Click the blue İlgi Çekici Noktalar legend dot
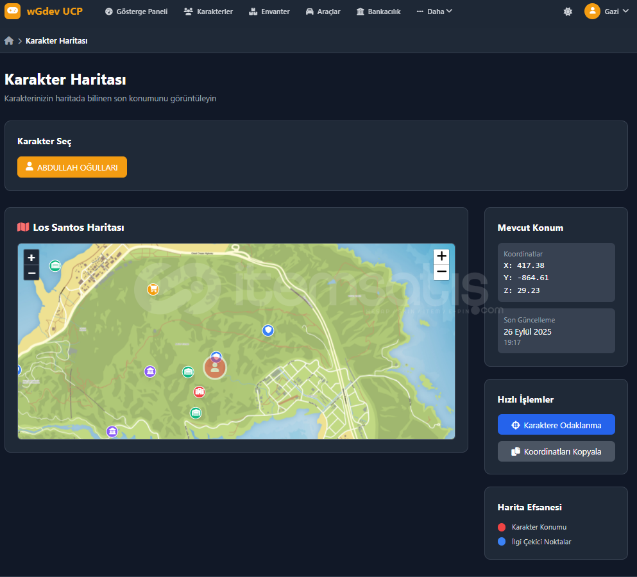 point(502,542)
